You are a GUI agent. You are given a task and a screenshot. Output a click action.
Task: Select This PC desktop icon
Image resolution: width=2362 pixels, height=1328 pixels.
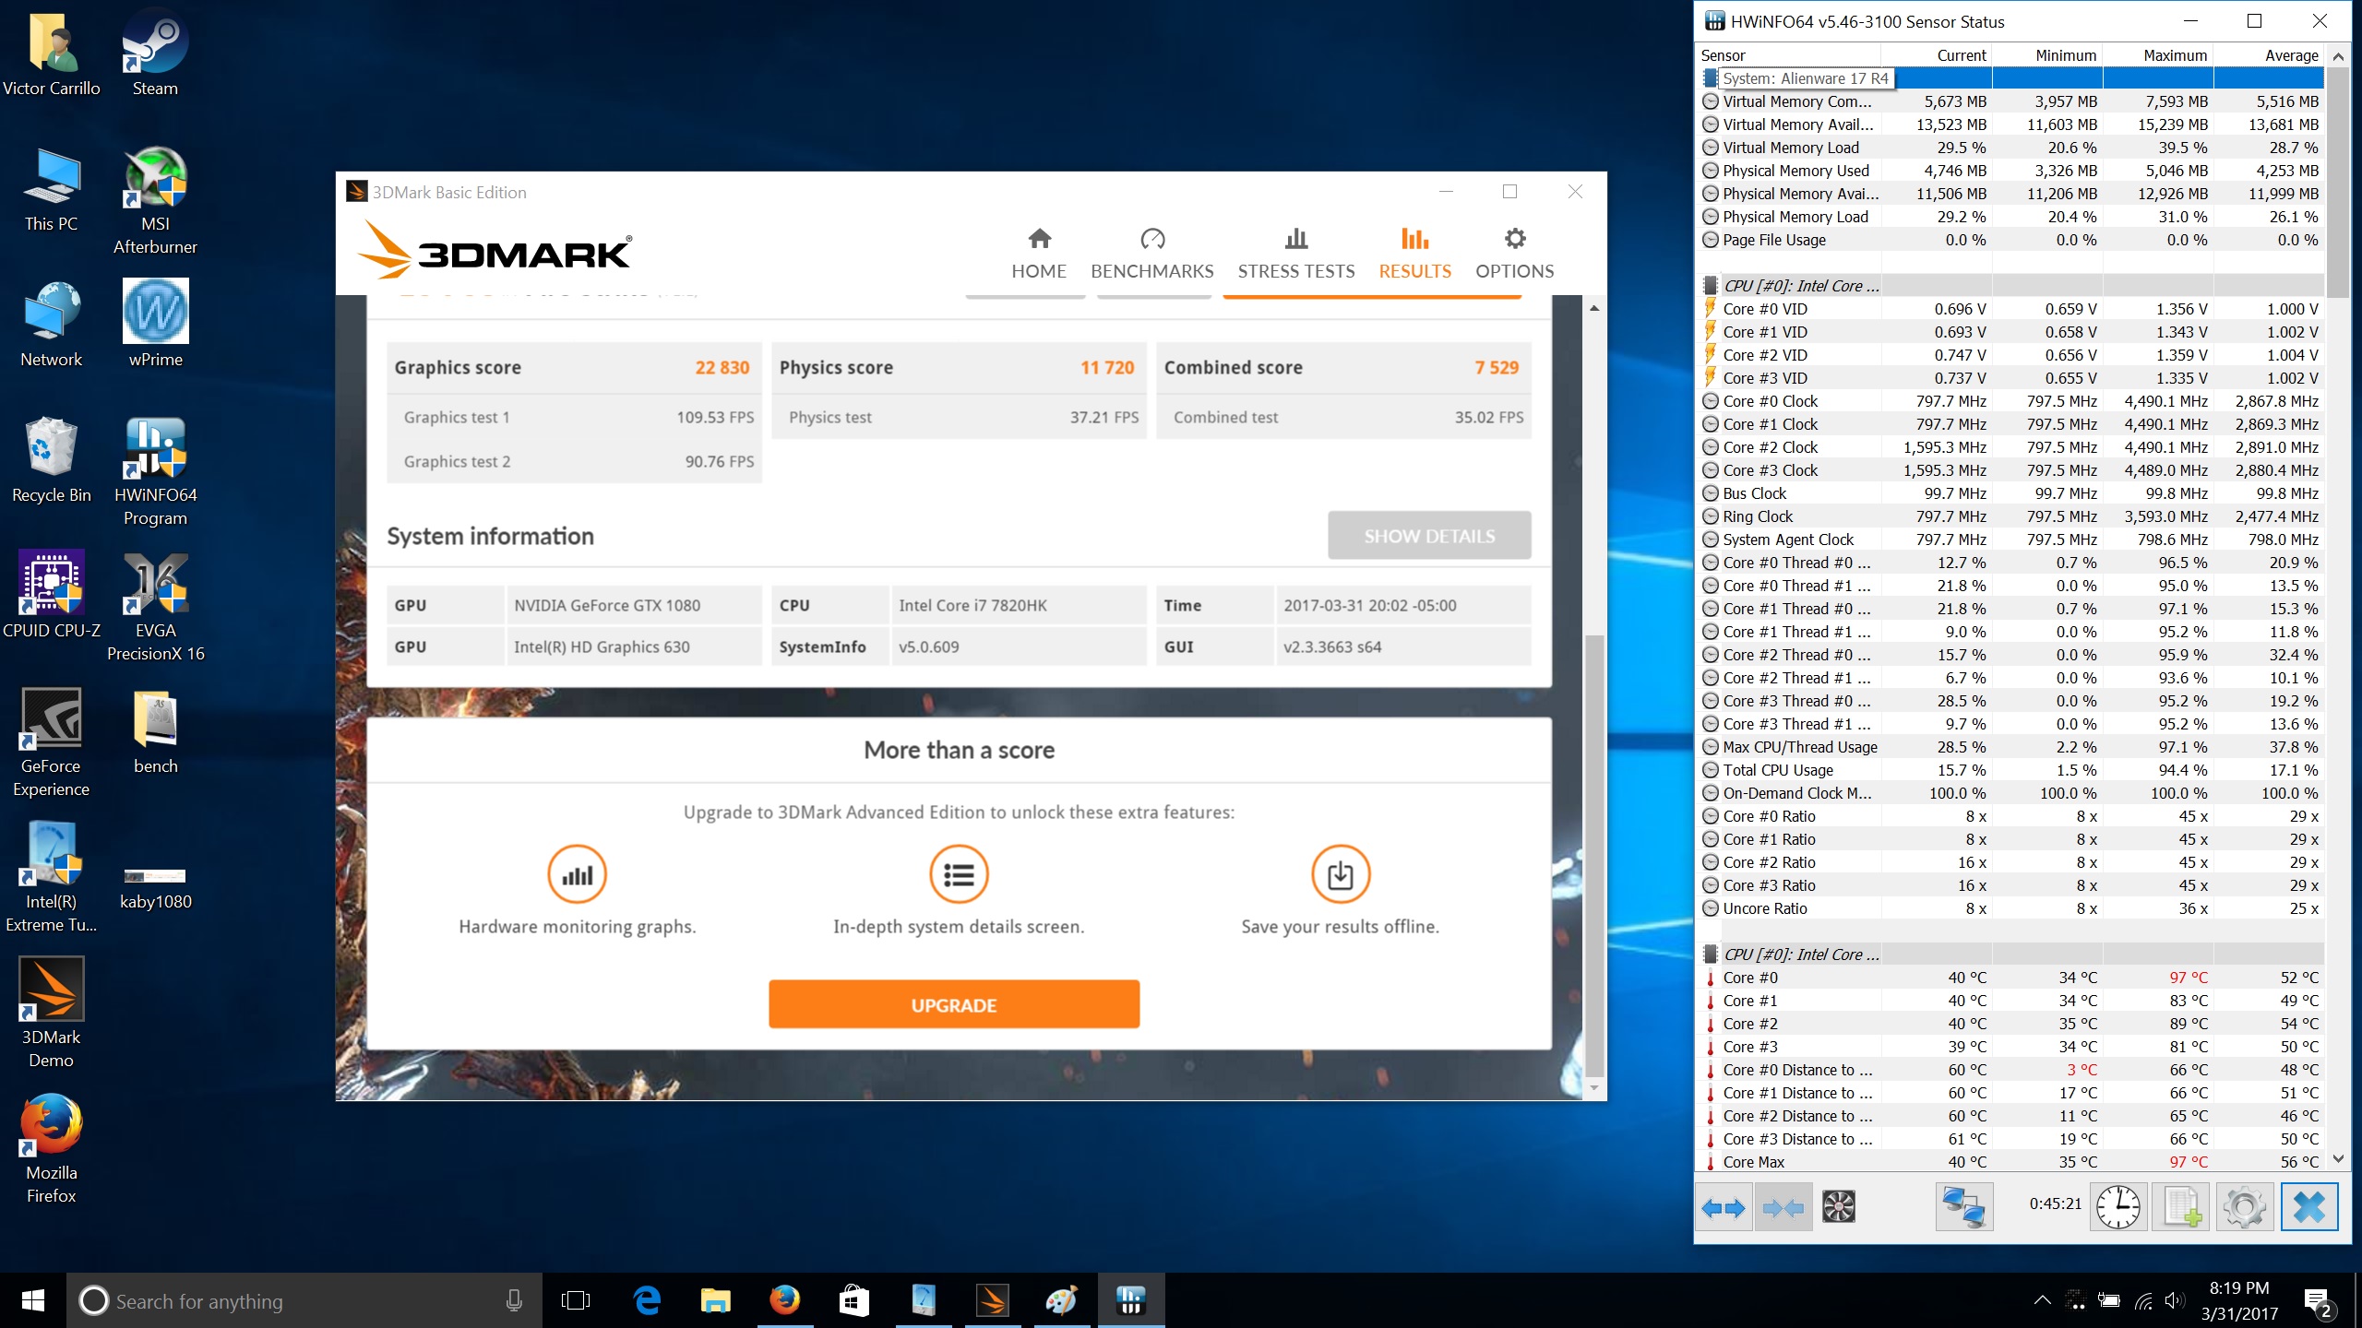pyautogui.click(x=52, y=189)
